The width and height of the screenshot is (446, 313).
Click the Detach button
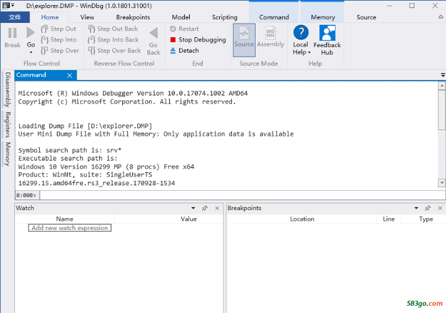tap(184, 51)
